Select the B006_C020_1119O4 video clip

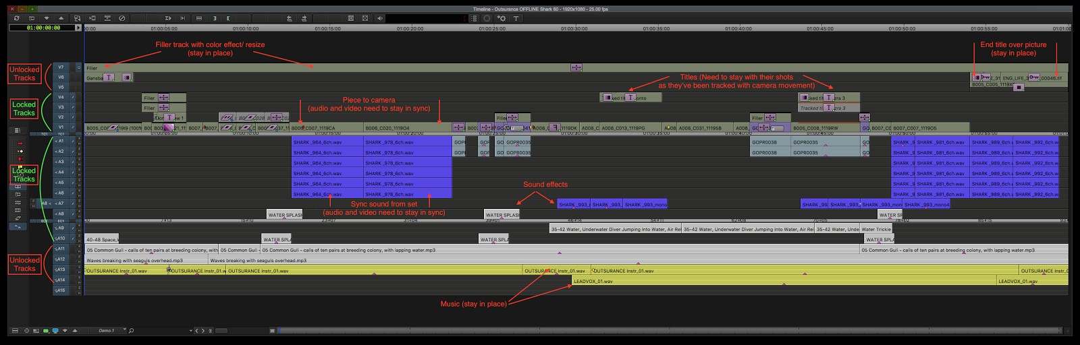click(408, 127)
